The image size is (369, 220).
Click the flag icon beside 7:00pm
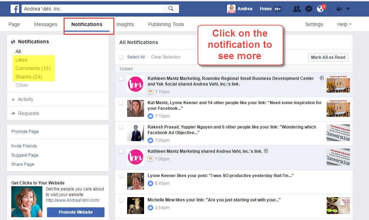click(150, 159)
